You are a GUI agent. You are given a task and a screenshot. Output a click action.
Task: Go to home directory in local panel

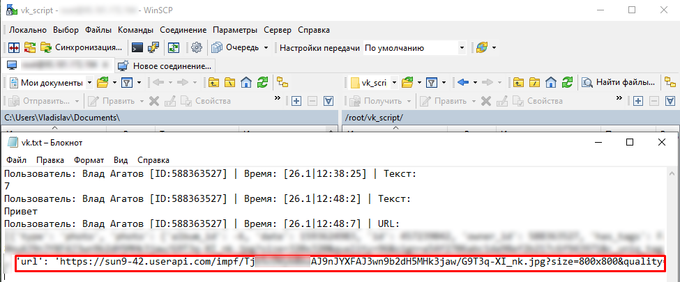[x=246, y=82]
